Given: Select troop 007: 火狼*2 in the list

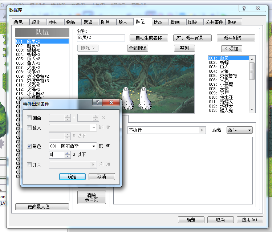Looking at the screenshot, I should (x=42, y=68).
